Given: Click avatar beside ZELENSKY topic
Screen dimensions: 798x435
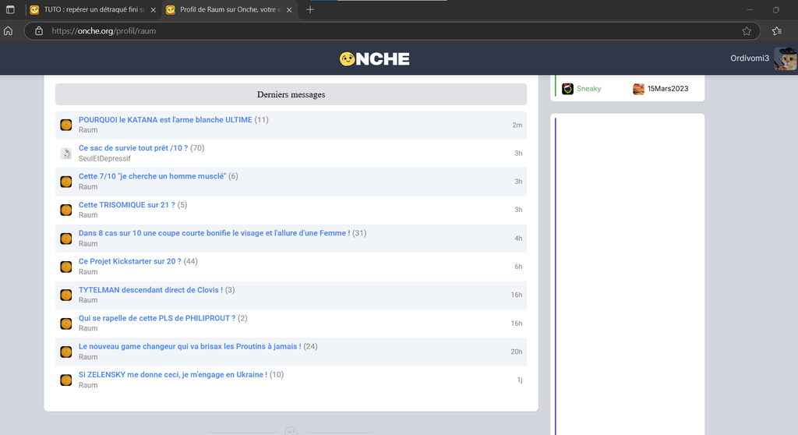Looking at the screenshot, I should coord(66,380).
